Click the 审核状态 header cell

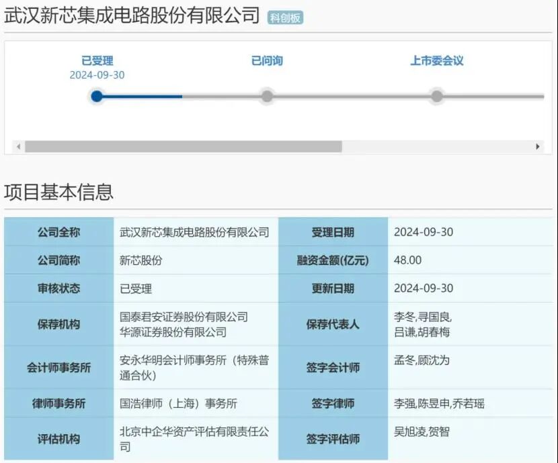point(58,289)
